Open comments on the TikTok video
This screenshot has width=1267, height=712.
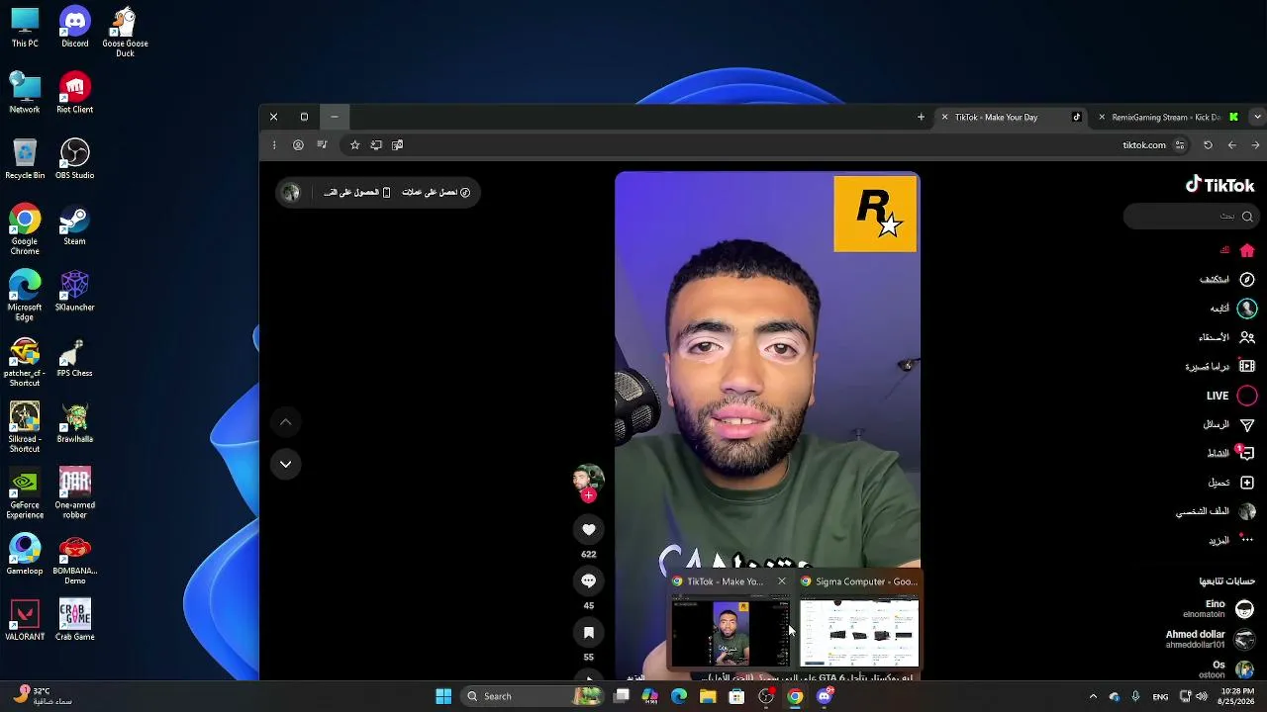[589, 580]
